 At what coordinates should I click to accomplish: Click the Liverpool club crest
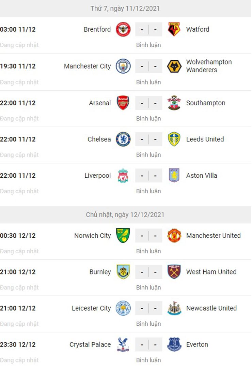[123, 176]
